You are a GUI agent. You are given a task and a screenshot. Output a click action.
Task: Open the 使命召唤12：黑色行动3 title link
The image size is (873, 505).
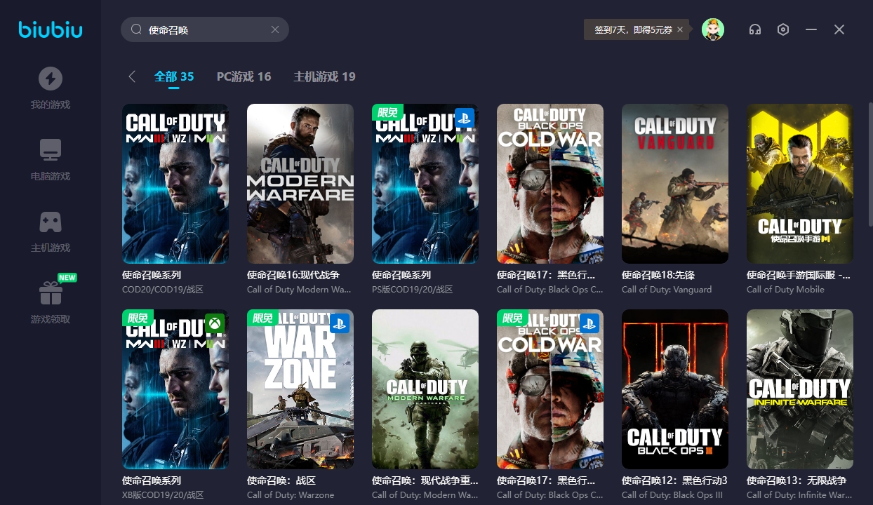pyautogui.click(x=674, y=480)
